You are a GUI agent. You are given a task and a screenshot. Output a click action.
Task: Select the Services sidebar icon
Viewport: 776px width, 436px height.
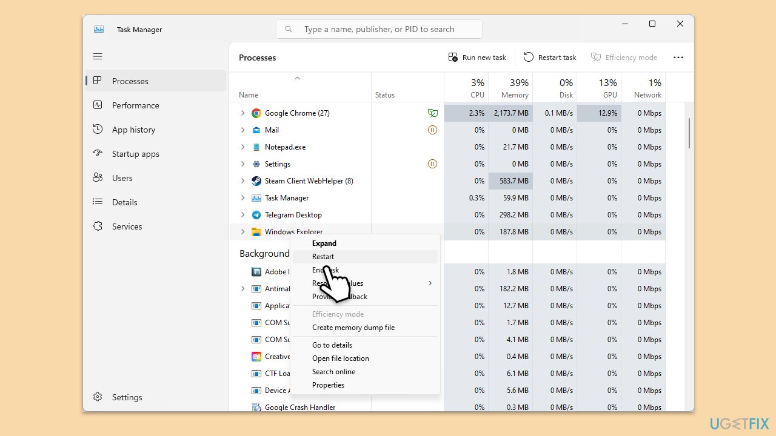[98, 226]
